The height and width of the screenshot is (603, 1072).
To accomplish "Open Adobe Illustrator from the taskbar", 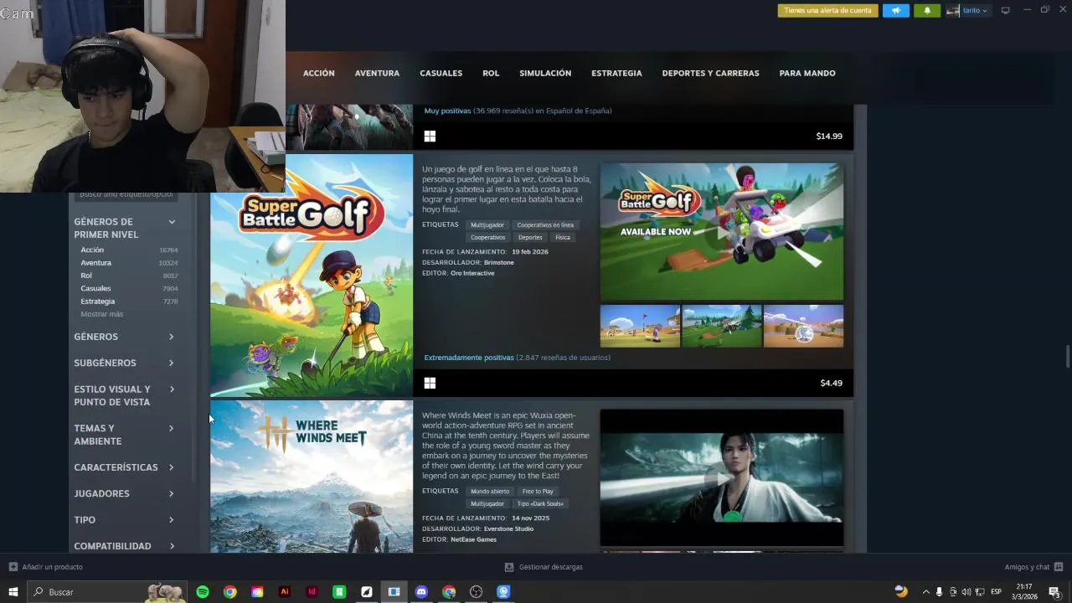I will (285, 592).
